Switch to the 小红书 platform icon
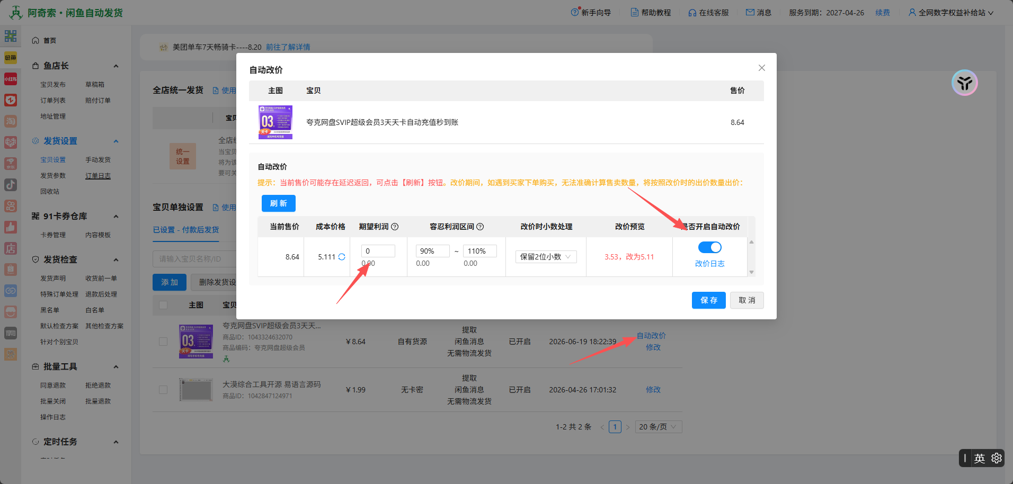 (x=11, y=79)
